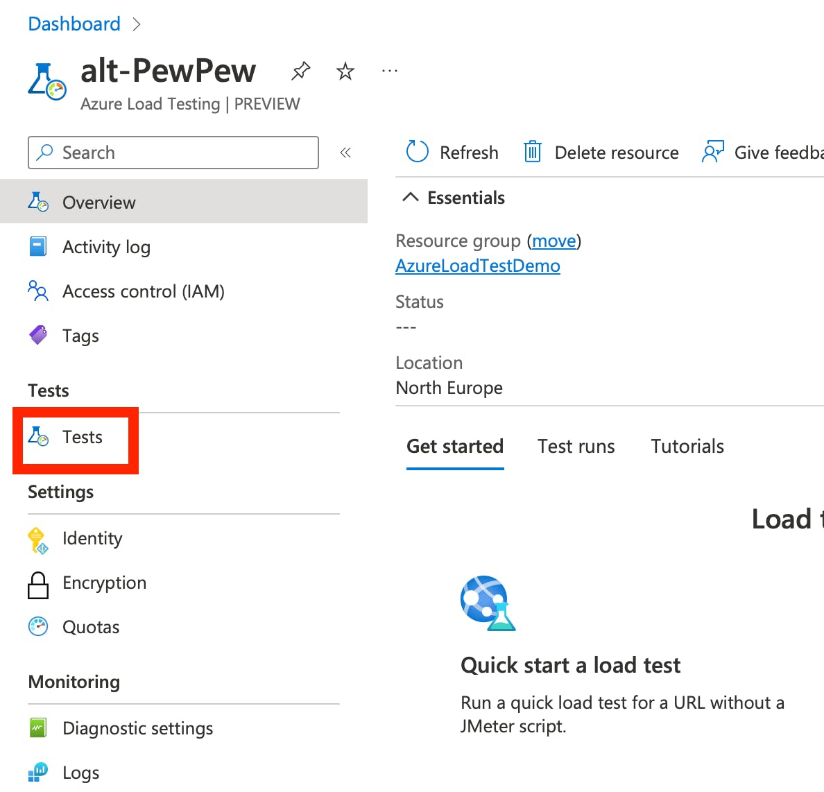Open the AzureLoadTestDemo resource group link

tap(477, 266)
